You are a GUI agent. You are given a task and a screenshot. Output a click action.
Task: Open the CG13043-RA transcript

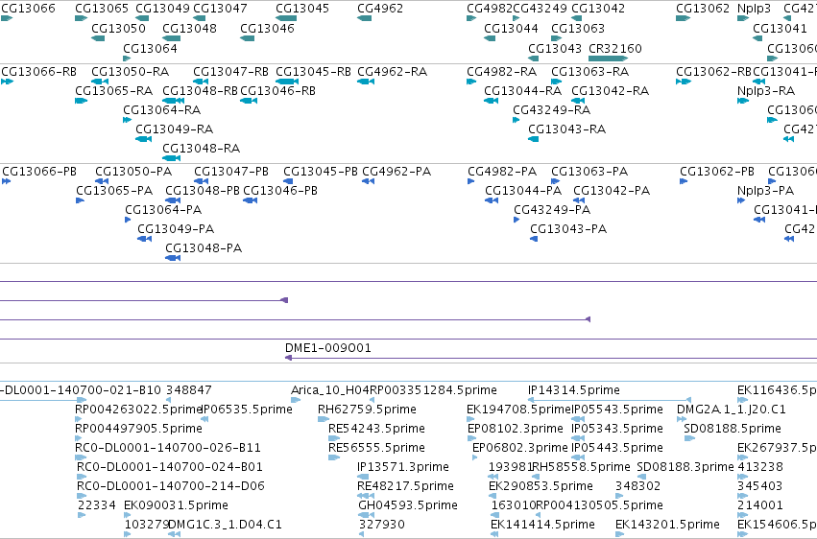pos(566,129)
